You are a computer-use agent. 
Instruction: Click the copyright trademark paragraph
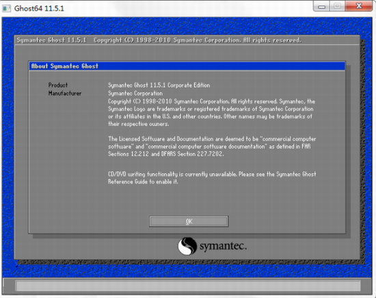click(x=211, y=112)
